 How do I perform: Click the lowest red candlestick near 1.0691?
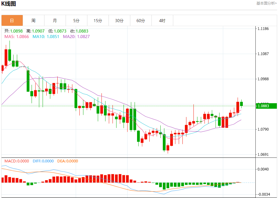[x=168, y=148]
